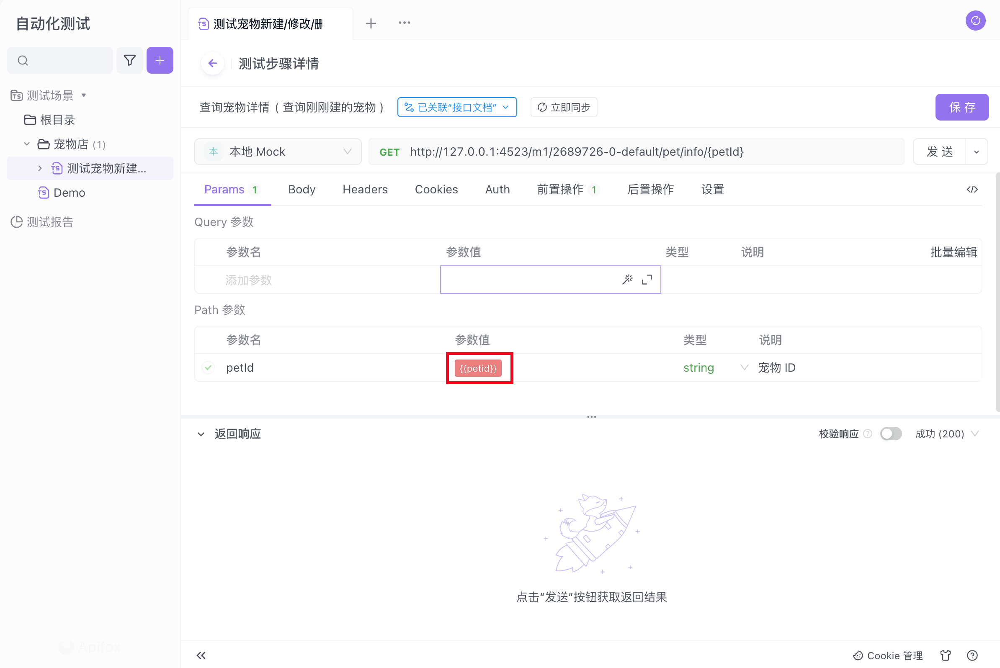Click the 立即同步 button
Viewport: 1000px width, 668px height.
[x=564, y=107]
